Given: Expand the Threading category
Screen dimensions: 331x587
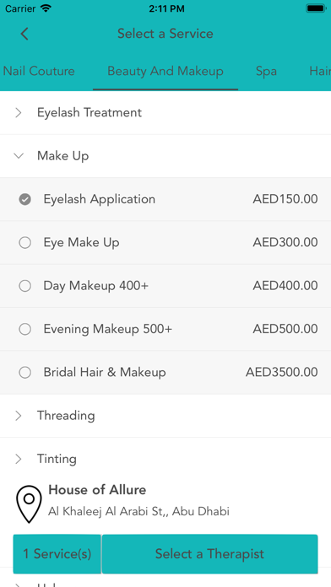Looking at the screenshot, I should 165,416.
